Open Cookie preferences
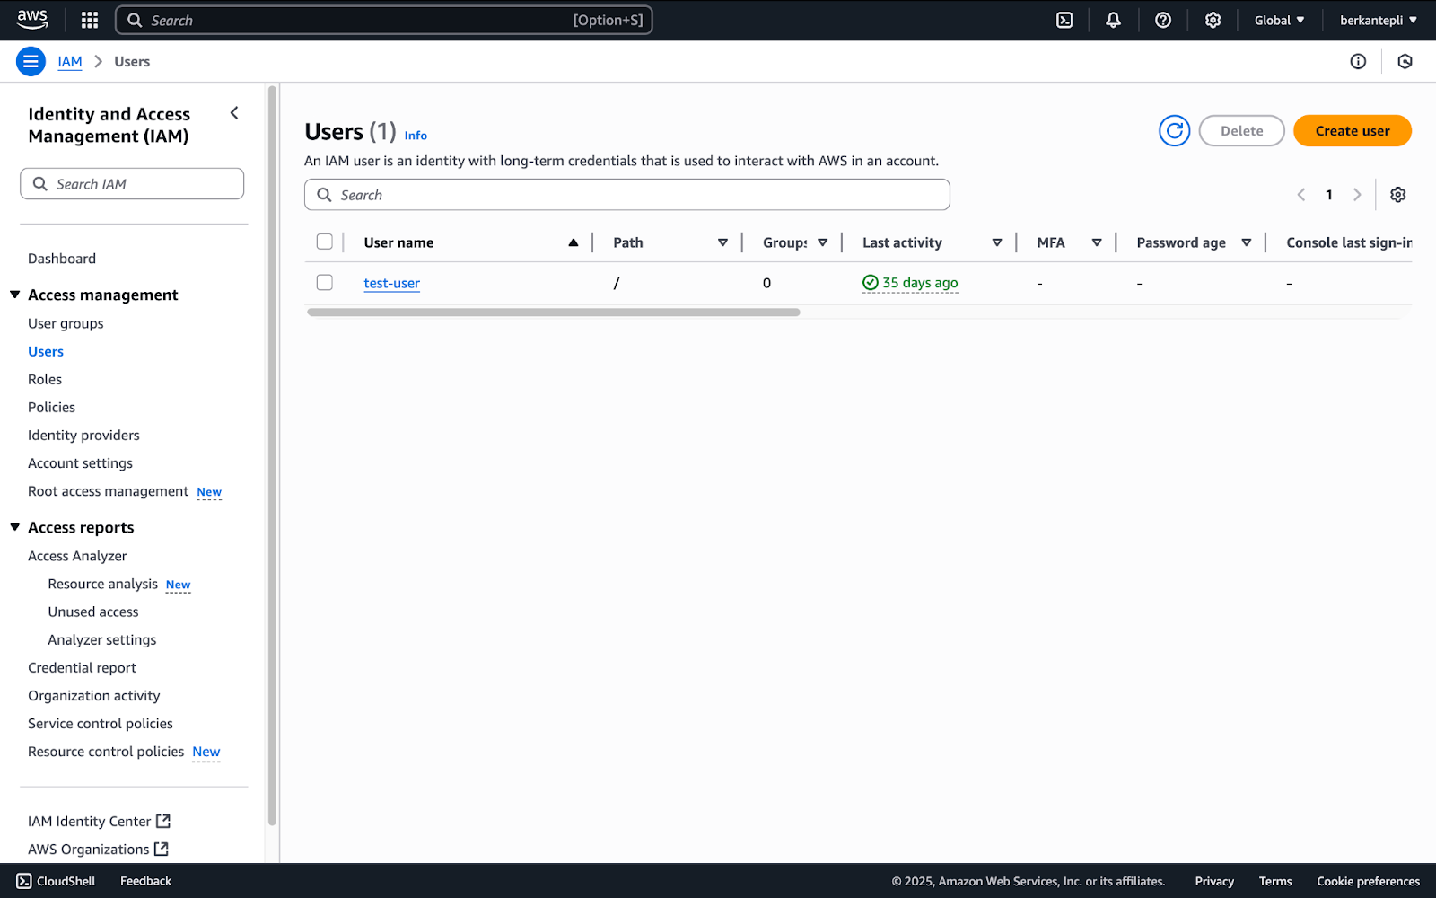 pyautogui.click(x=1368, y=881)
